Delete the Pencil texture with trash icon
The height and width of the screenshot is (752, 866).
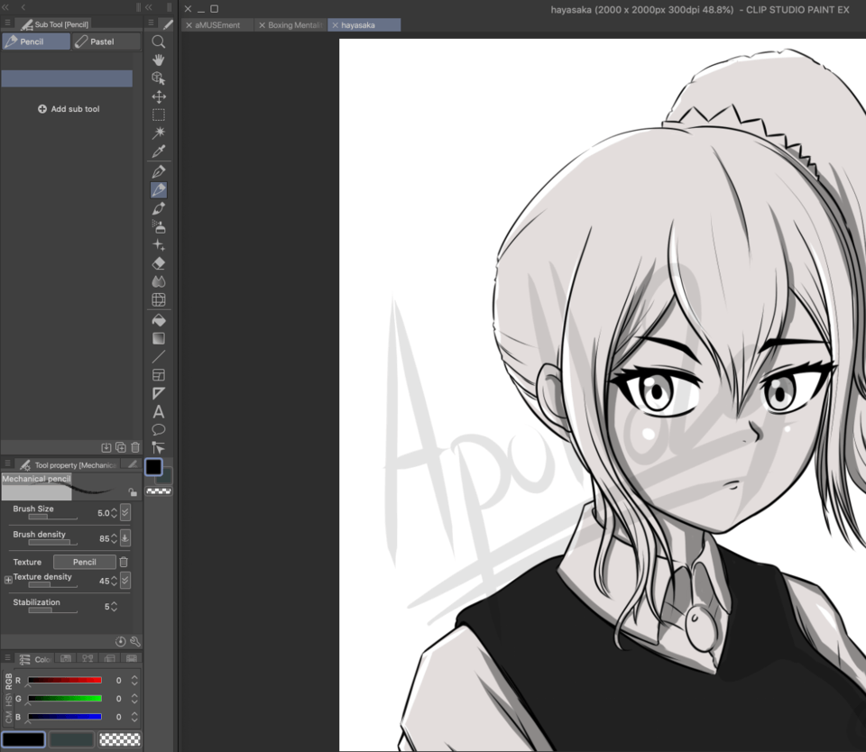coord(124,562)
